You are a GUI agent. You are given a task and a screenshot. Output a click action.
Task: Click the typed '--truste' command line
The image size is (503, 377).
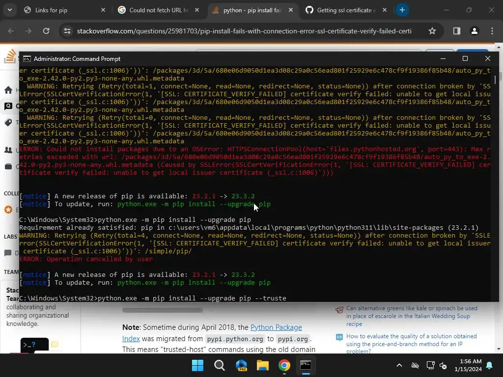point(153,298)
